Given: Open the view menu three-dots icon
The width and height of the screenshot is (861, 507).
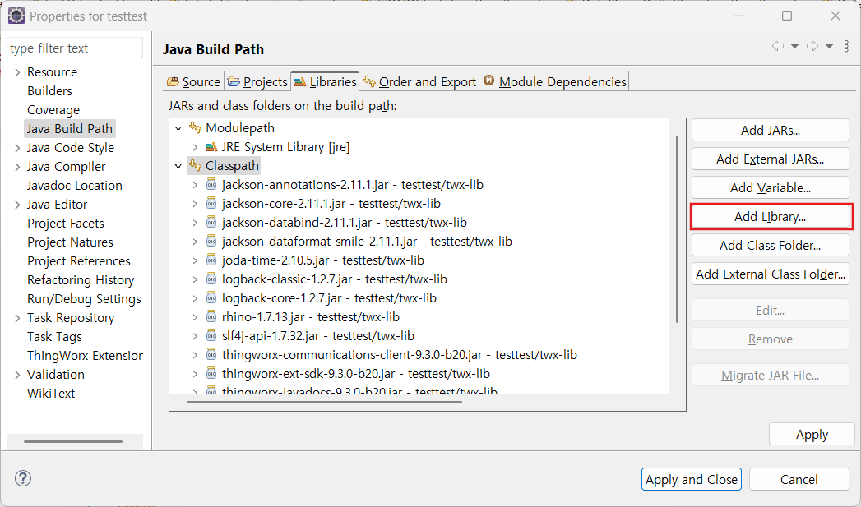Looking at the screenshot, I should [847, 47].
